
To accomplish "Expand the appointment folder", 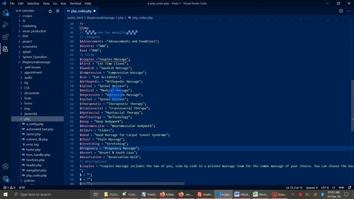I will [33, 72].
